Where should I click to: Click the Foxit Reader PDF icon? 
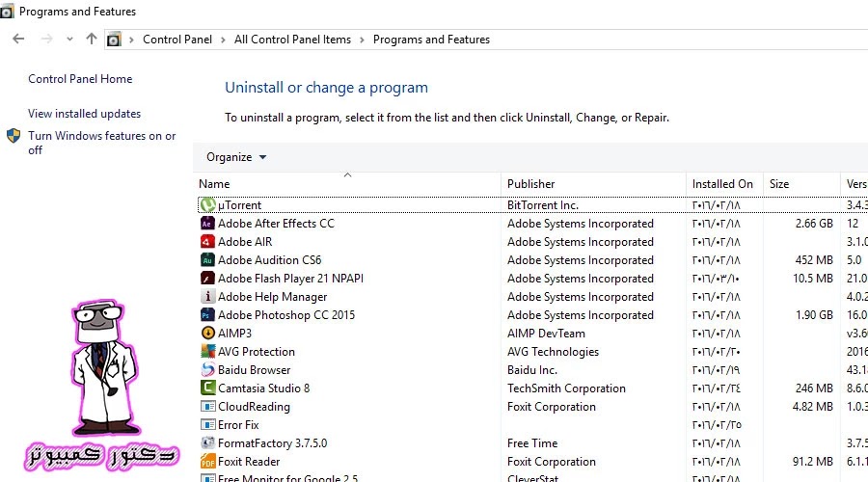pos(207,461)
